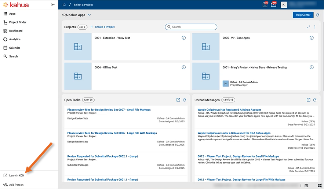Select the 0006 - Offline Test thumbnail
The width and height of the screenshot is (324, 189).
[78, 76]
